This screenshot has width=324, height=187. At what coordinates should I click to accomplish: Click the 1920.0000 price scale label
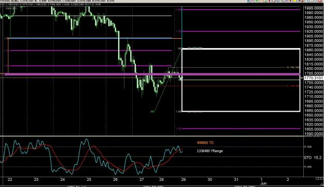pyautogui.click(x=314, y=32)
